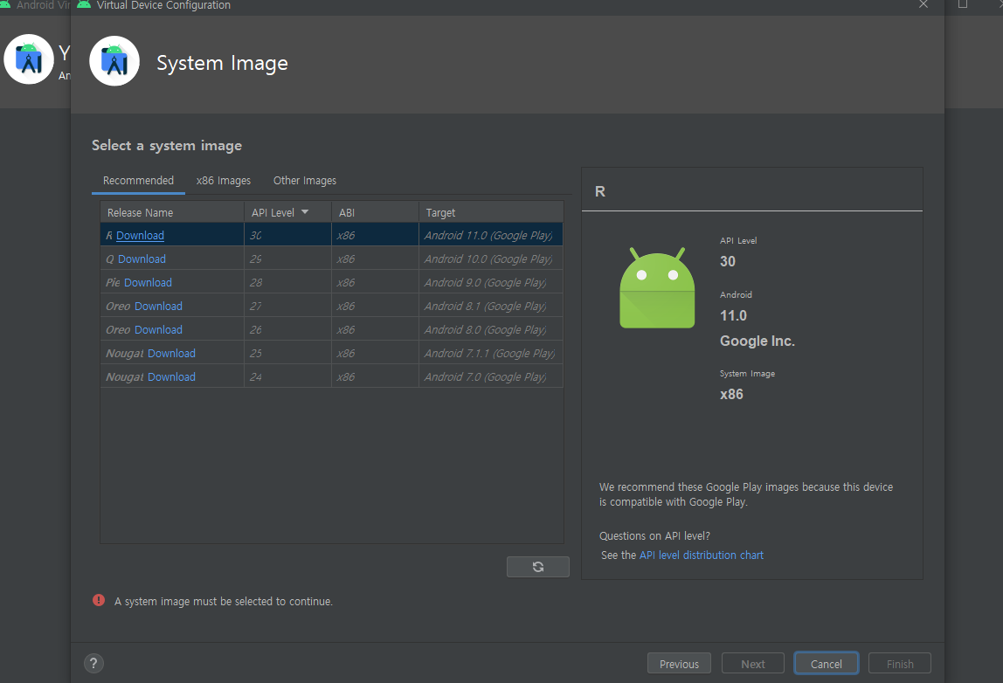Screen dimensions: 1003x683
Task: Download Nougat API 24 image
Action: (x=171, y=377)
